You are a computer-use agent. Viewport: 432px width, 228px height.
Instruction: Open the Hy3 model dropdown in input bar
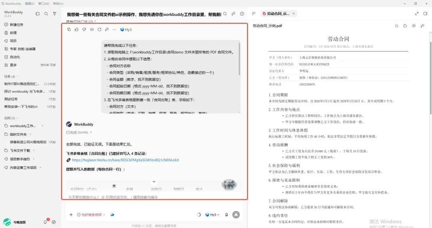pos(212,214)
